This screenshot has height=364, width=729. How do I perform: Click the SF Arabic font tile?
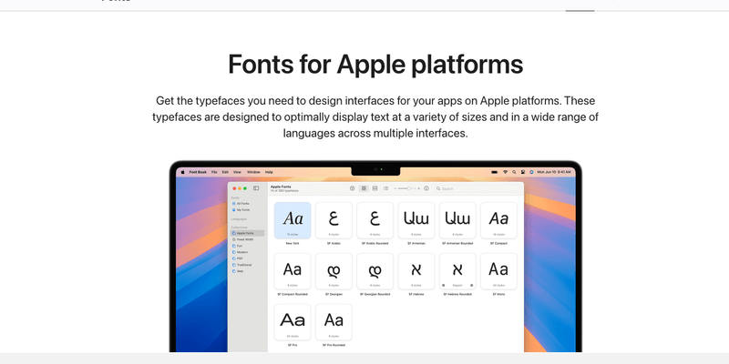point(334,220)
